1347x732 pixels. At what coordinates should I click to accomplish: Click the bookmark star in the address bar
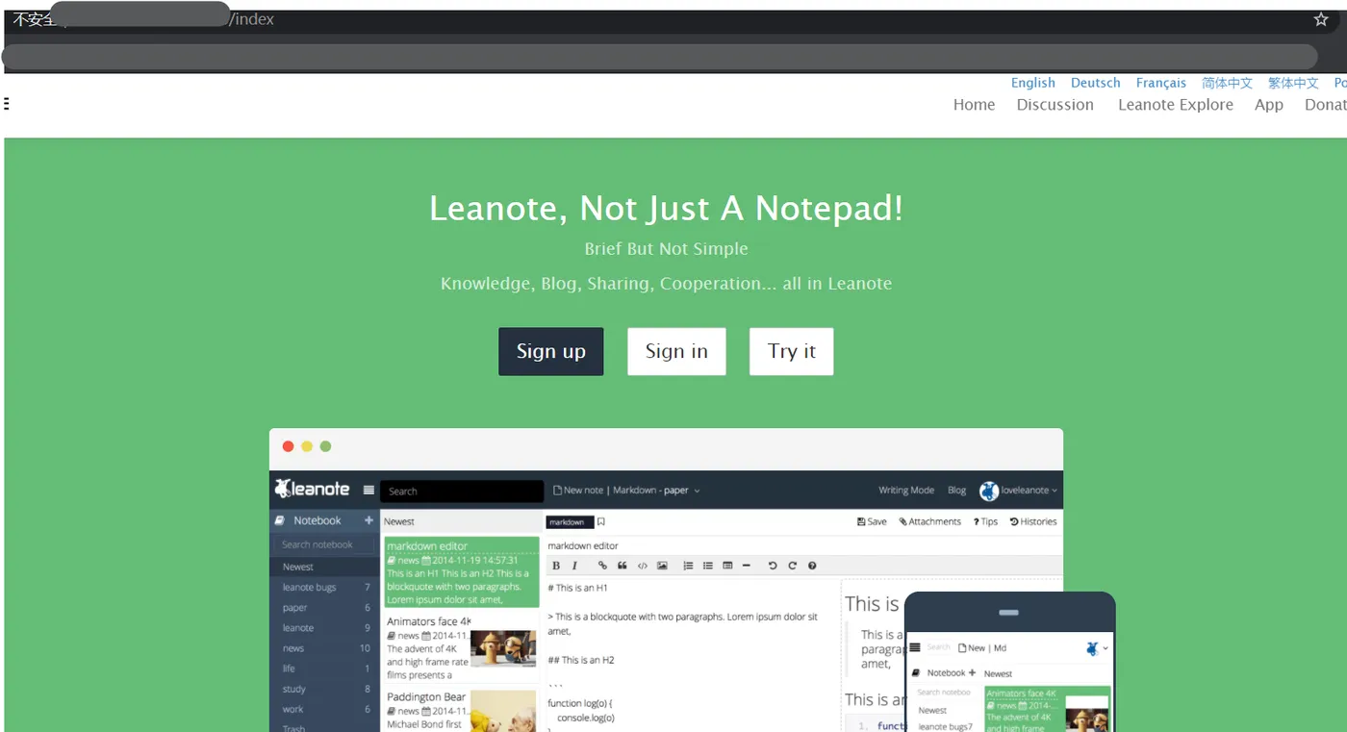pos(1321,19)
